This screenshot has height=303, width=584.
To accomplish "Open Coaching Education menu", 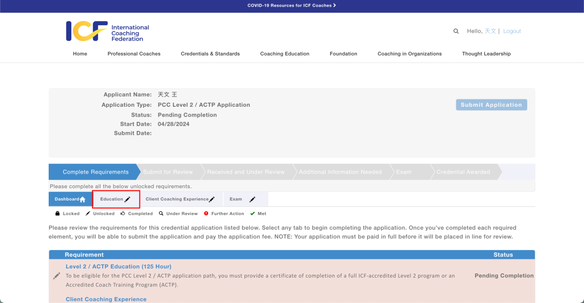I will (x=284, y=54).
